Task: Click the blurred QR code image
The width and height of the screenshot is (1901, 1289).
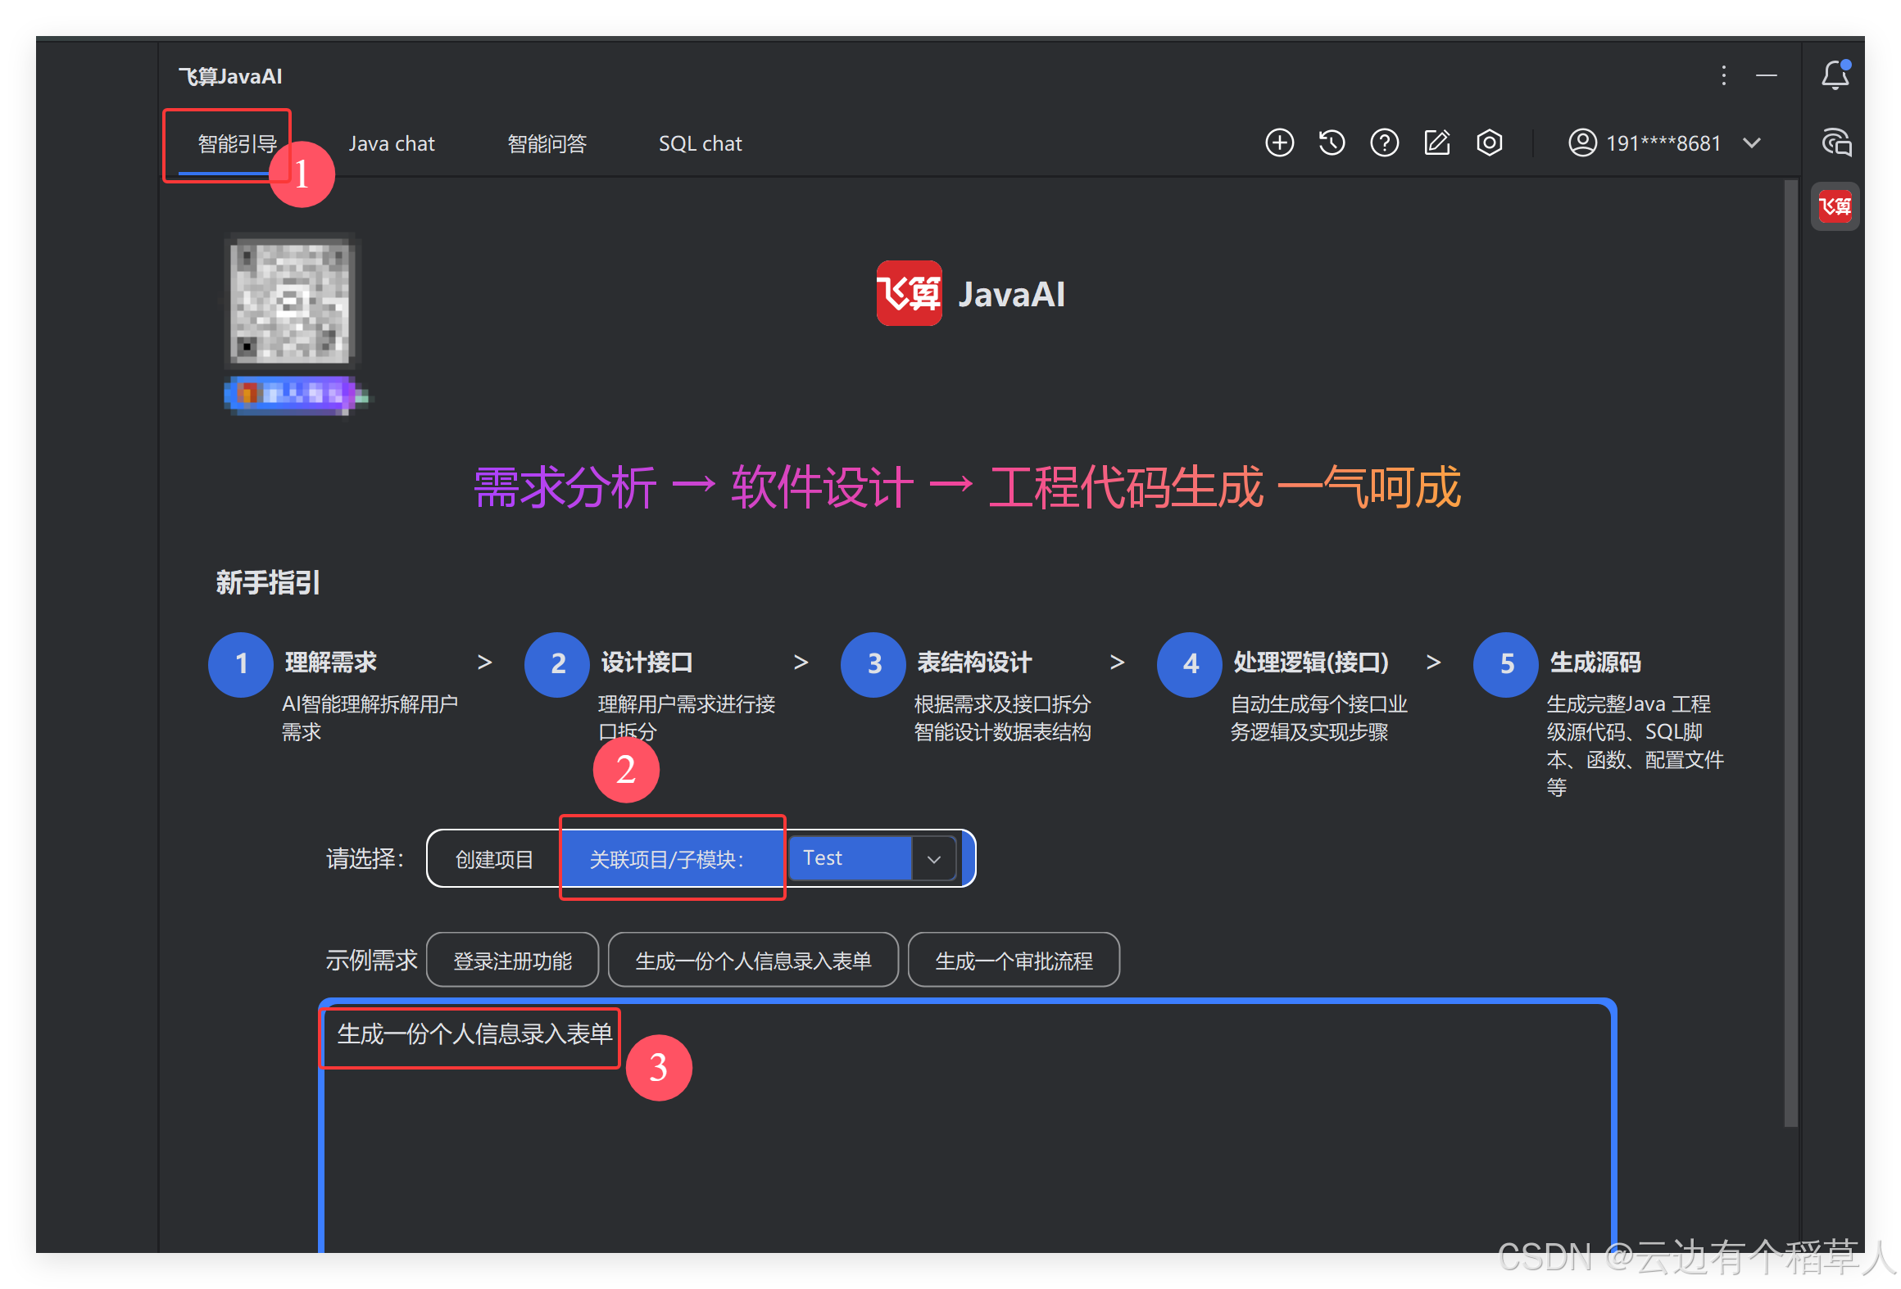Action: point(292,301)
